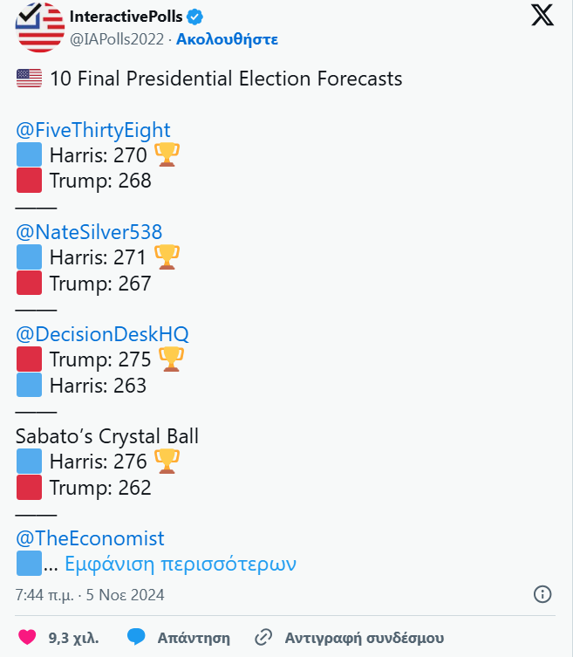Click the Απάντηση reply button
Screen dimensions: 573x657
point(194,638)
